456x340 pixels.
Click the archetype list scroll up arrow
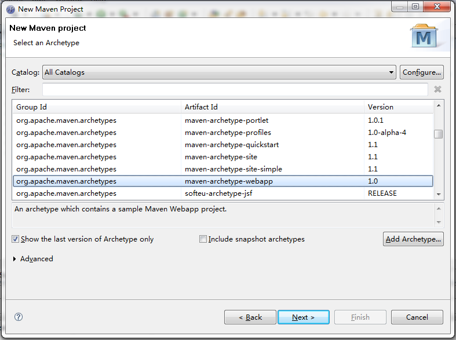click(x=439, y=105)
